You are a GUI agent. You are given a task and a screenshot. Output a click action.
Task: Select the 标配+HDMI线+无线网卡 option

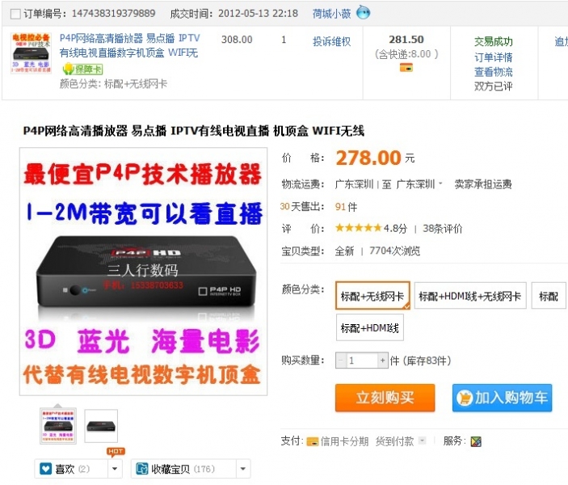pos(470,296)
